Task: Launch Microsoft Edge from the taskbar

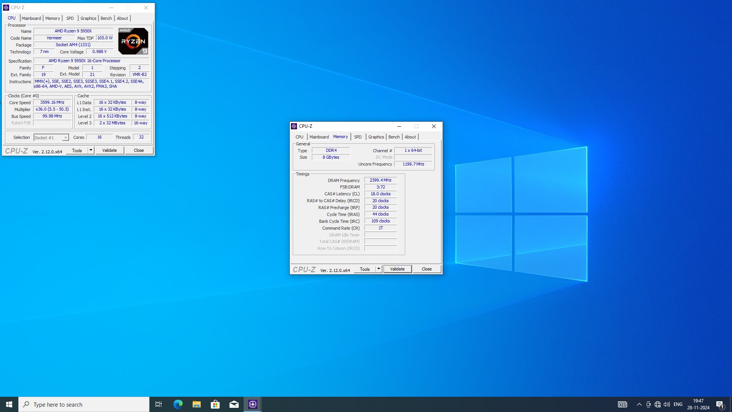Action: click(x=178, y=404)
